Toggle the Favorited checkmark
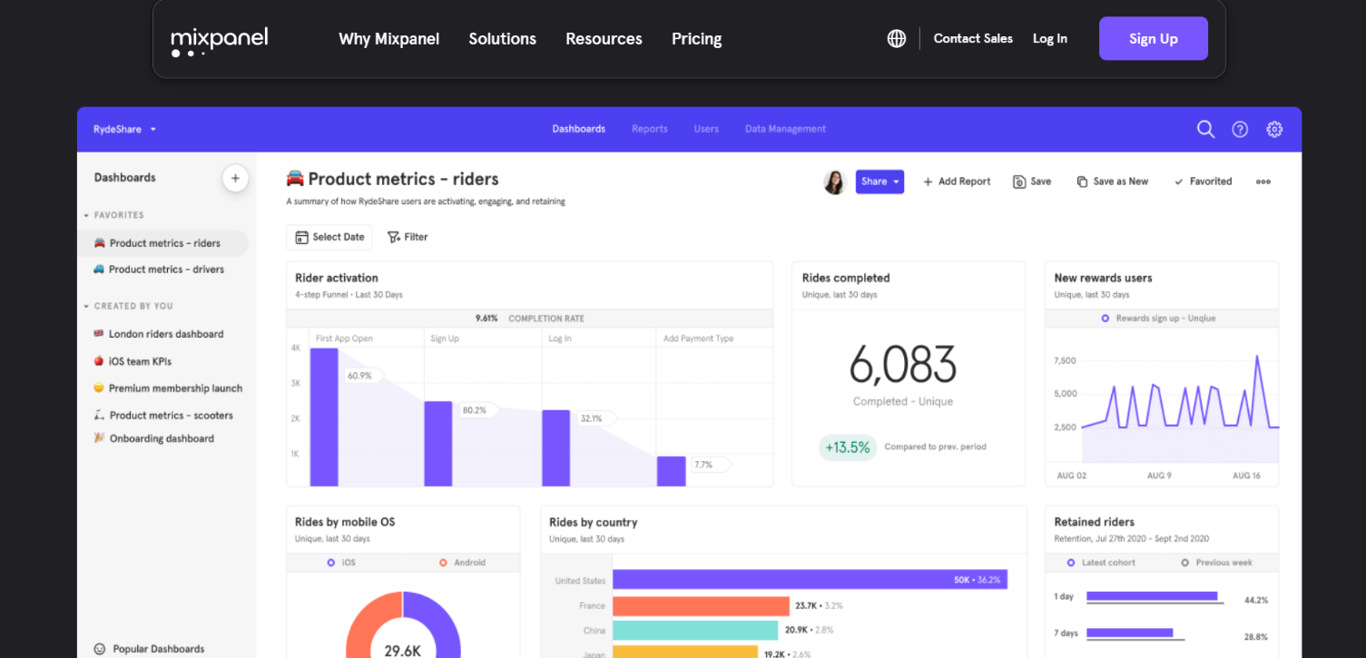1366x658 pixels. click(1179, 182)
